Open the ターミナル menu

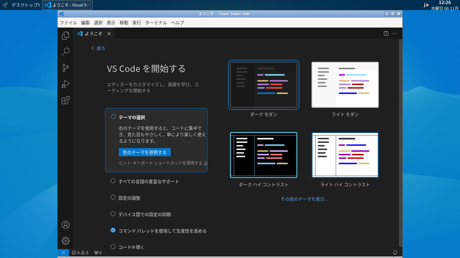(156, 23)
